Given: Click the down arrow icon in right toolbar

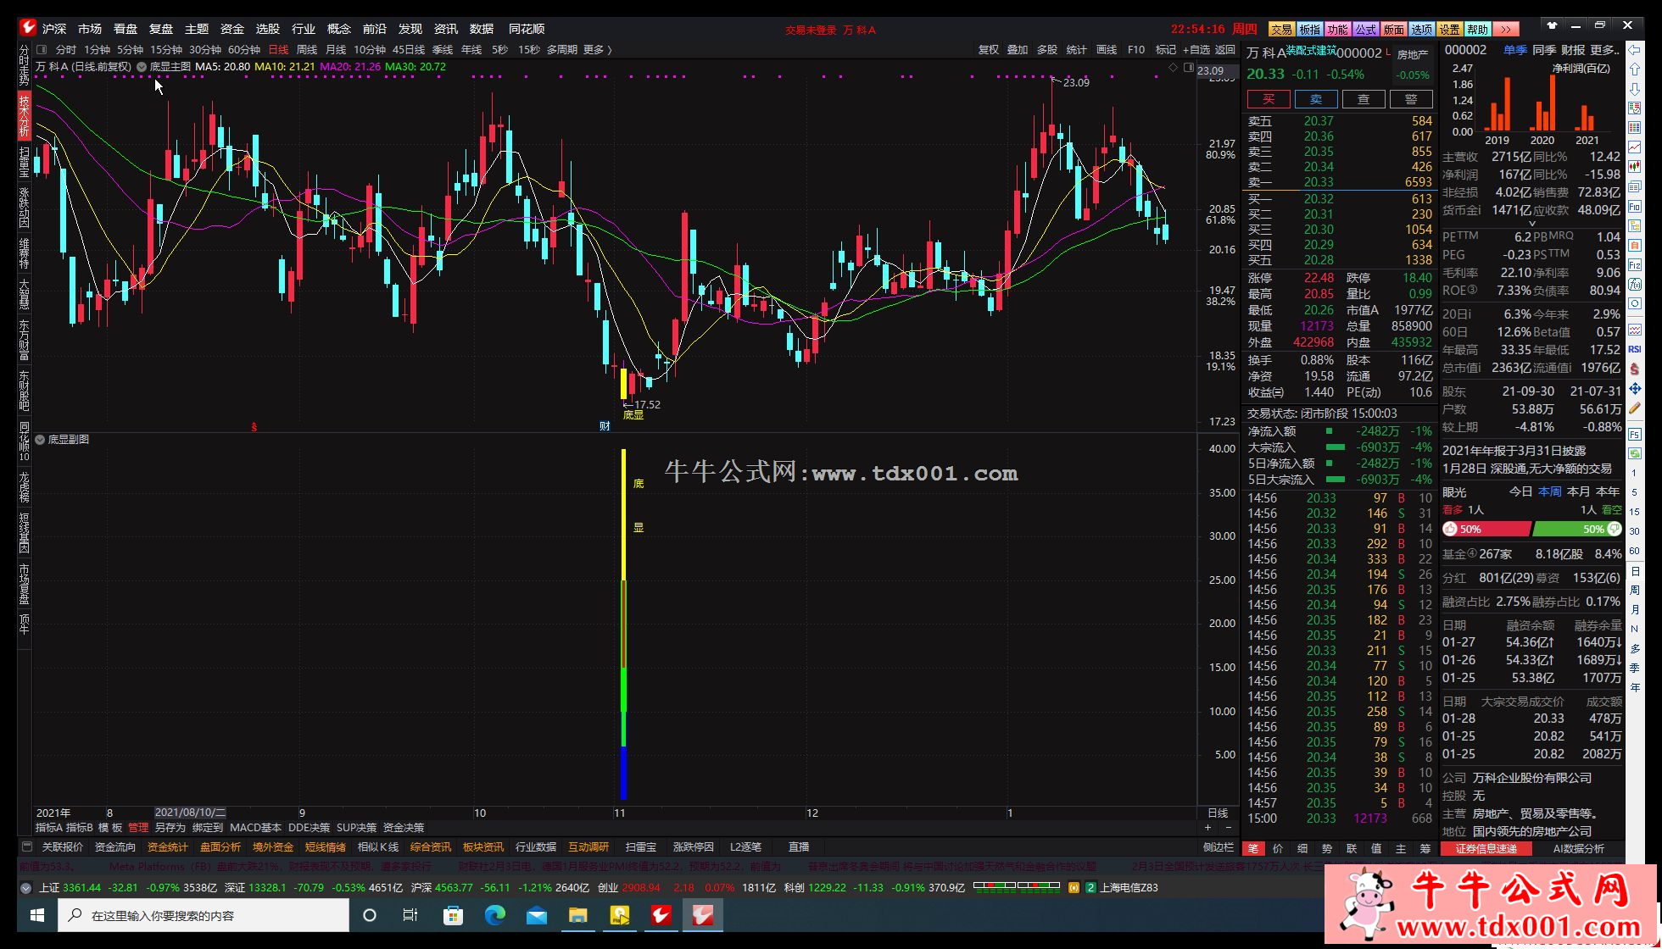Looking at the screenshot, I should pyautogui.click(x=1634, y=89).
